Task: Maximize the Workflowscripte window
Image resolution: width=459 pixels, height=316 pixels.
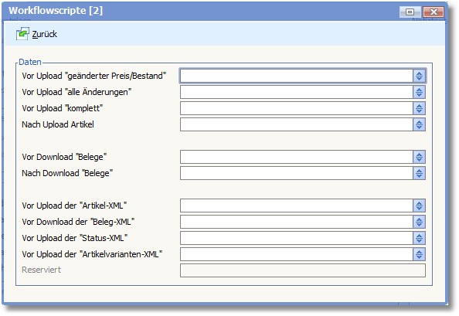Action: point(410,12)
